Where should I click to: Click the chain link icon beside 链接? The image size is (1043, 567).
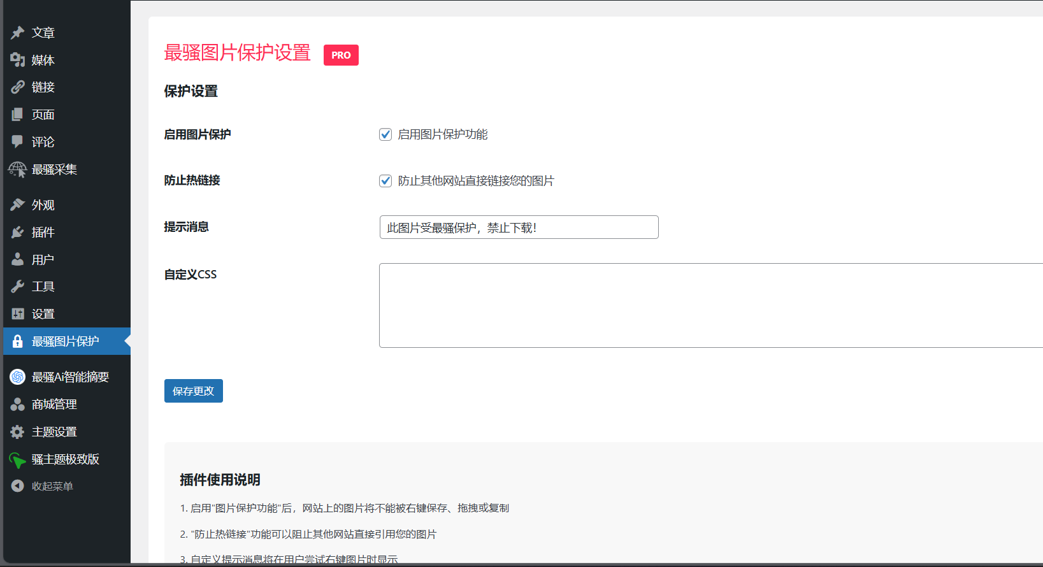coord(17,87)
